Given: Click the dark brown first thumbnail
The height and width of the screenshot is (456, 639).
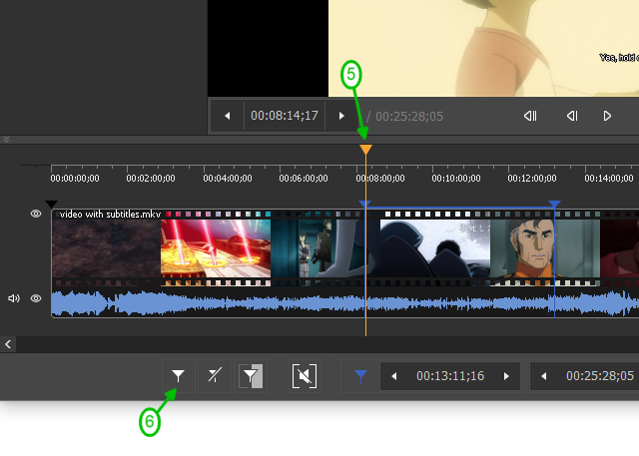Looking at the screenshot, I should click(107, 248).
